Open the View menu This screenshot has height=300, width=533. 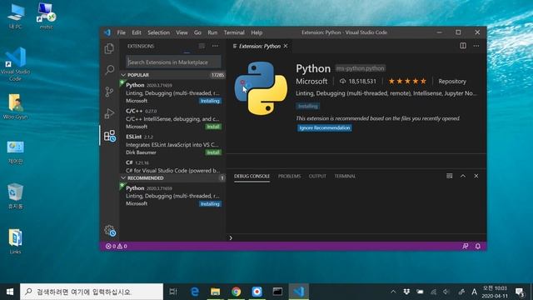[182, 32]
